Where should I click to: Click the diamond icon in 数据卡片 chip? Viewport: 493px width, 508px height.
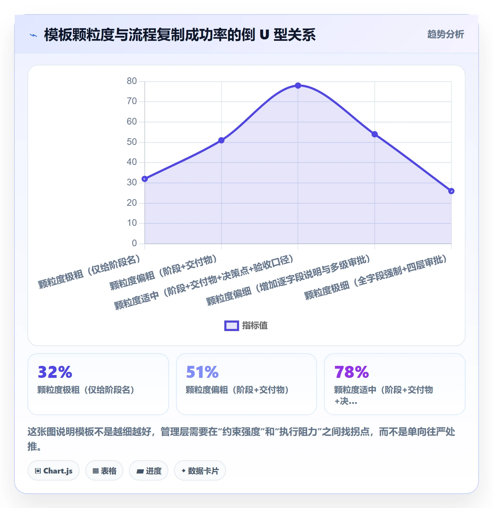tap(183, 471)
